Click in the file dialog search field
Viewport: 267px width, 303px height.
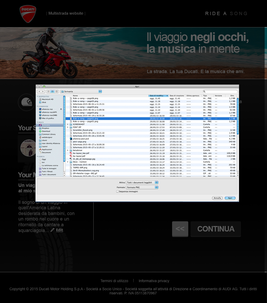pos(220,91)
